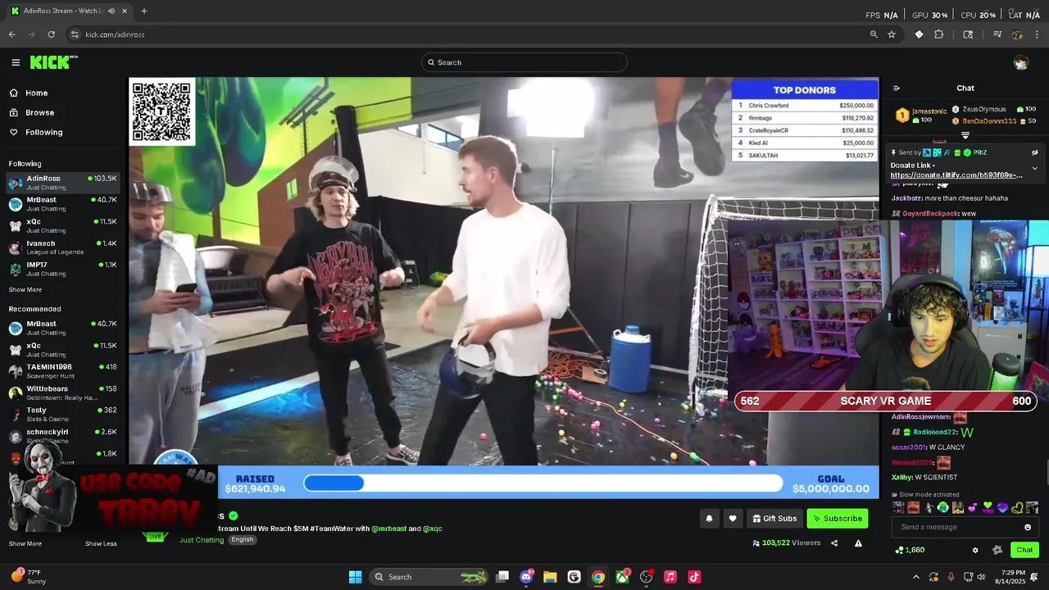Open Kick user profile avatar
This screenshot has height=590, width=1049.
[x=1020, y=62]
